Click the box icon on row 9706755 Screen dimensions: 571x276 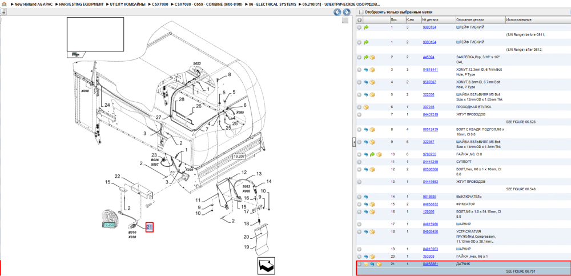tap(379, 155)
